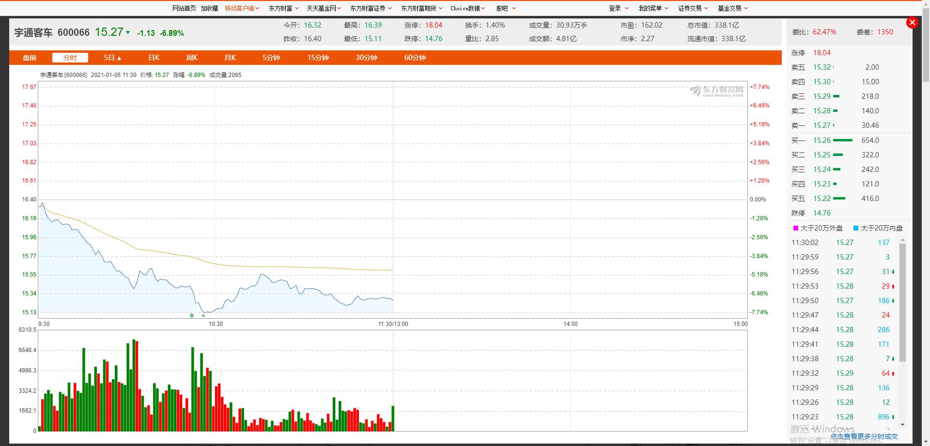Click stock name 宇通客车
This screenshot has width=930, height=446.
click(x=33, y=32)
